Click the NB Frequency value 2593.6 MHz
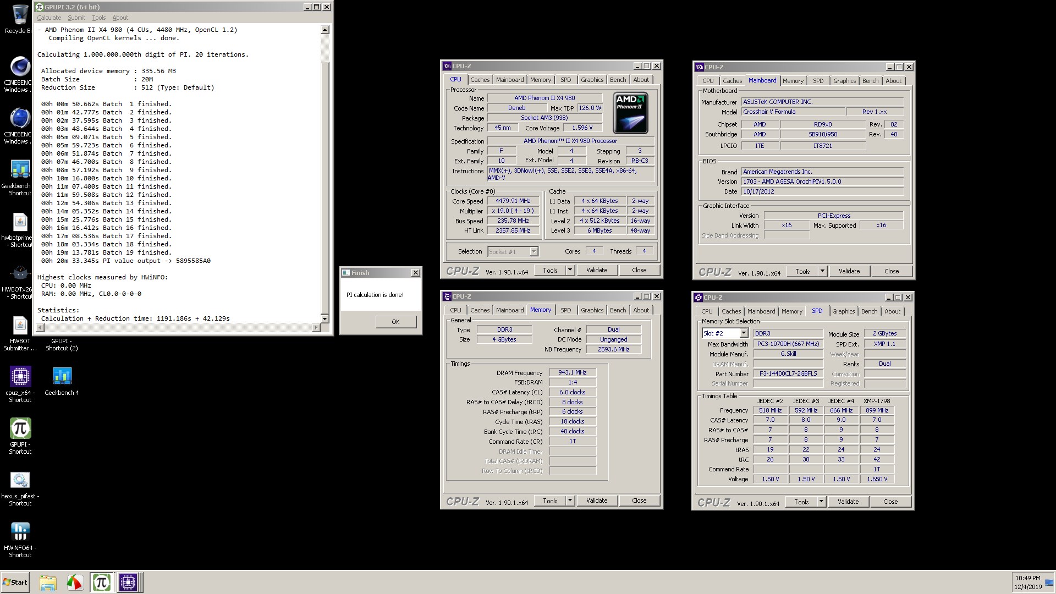1056x594 pixels. (613, 349)
